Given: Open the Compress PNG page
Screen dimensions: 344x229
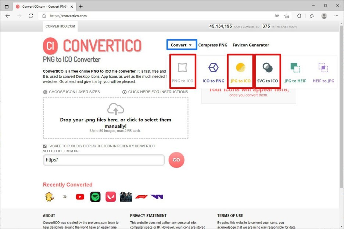Looking at the screenshot, I should [x=212, y=45].
